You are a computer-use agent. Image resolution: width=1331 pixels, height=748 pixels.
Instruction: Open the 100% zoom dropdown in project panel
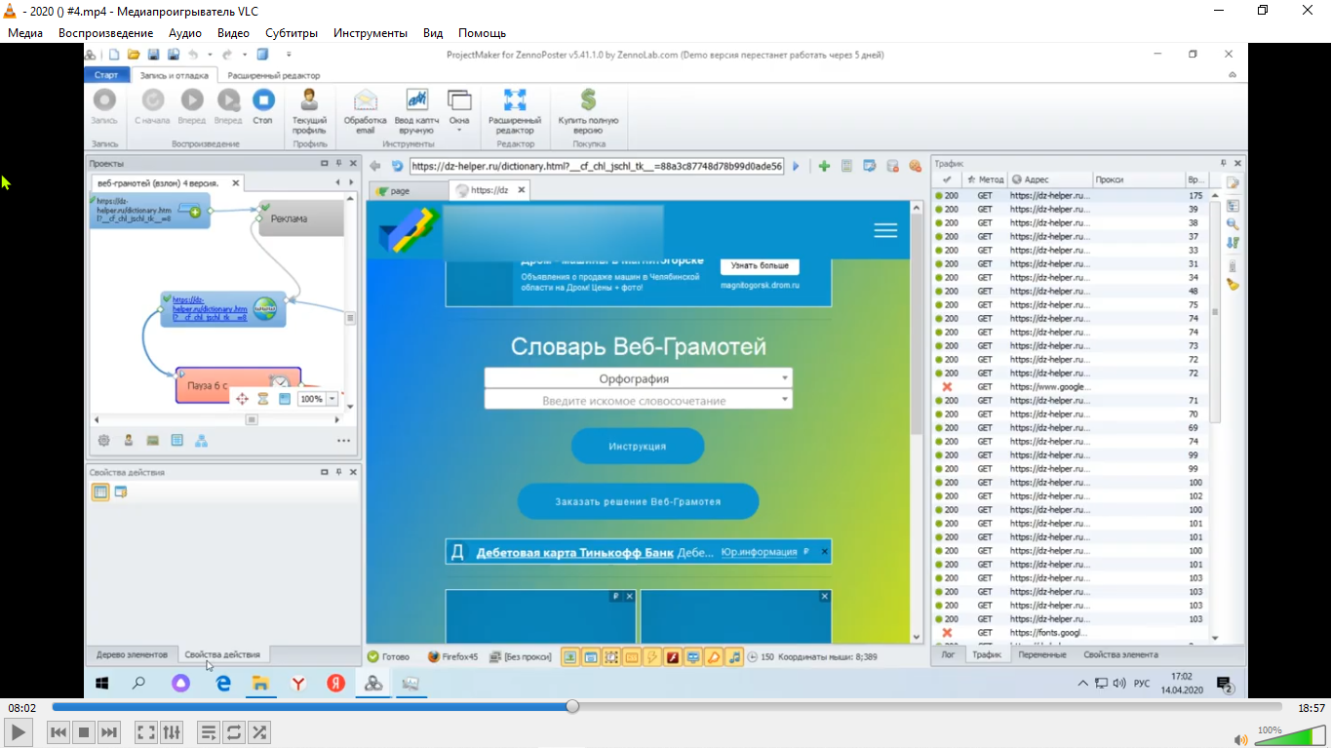(333, 399)
